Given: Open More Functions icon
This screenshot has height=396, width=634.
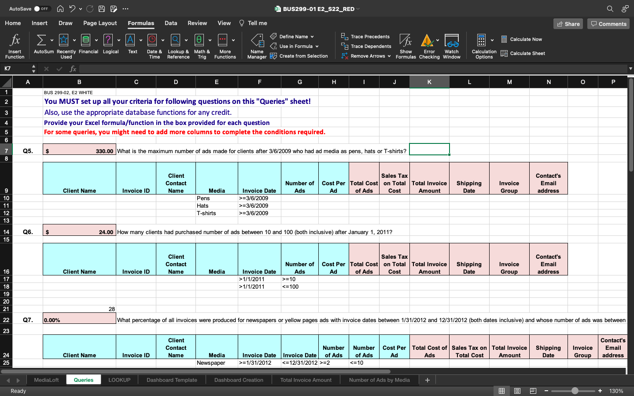Looking at the screenshot, I should [x=223, y=40].
